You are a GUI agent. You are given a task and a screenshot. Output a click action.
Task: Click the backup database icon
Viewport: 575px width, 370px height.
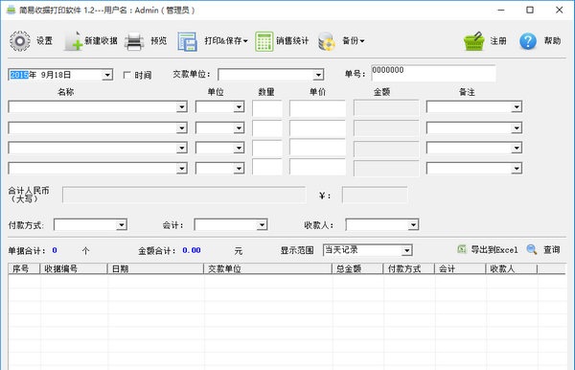coord(327,41)
